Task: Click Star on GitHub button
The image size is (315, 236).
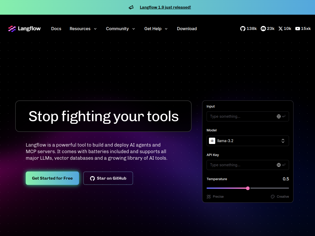Action: click(x=108, y=178)
